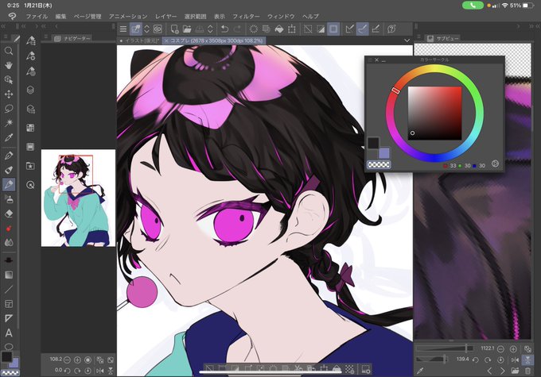
Task: Click the New canvas icon
Action: coord(174,29)
